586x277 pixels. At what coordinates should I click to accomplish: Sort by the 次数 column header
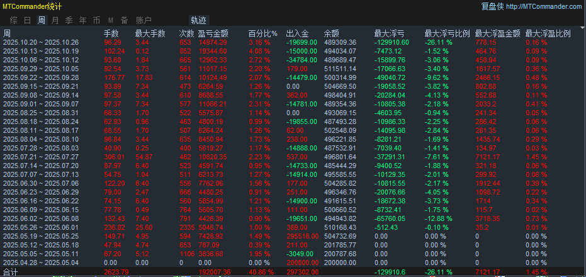point(187,33)
